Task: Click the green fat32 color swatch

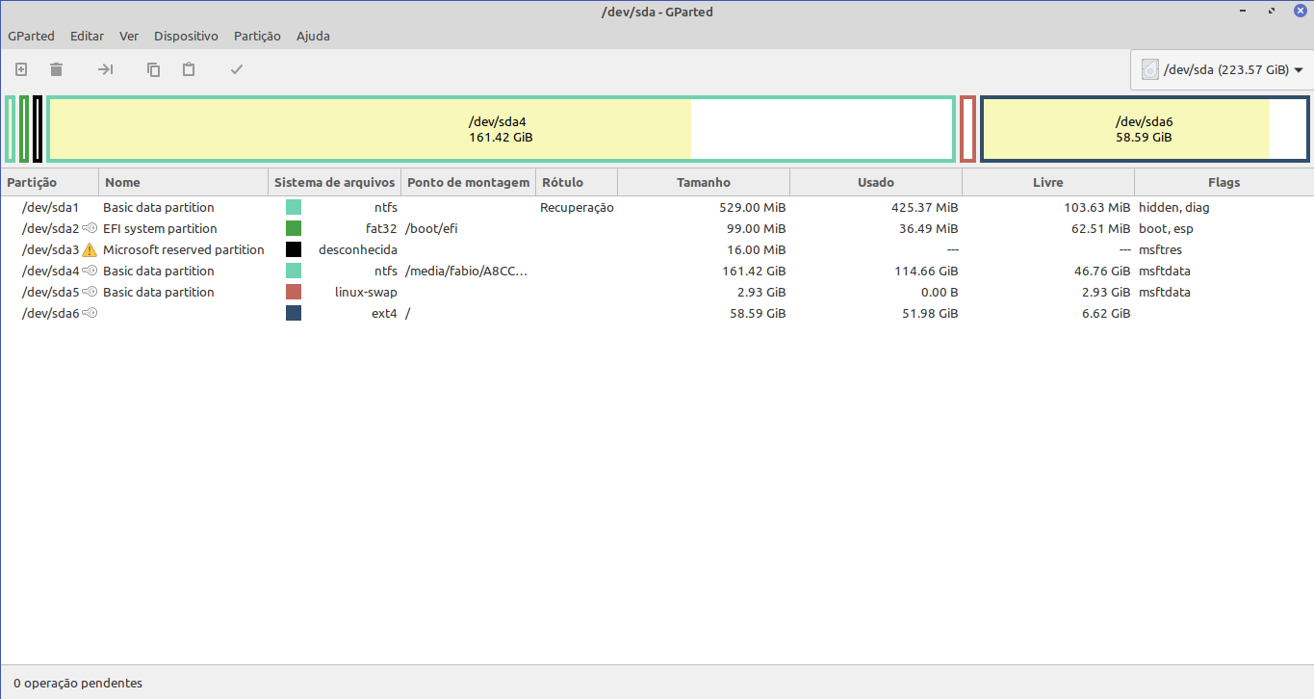Action: coord(294,228)
